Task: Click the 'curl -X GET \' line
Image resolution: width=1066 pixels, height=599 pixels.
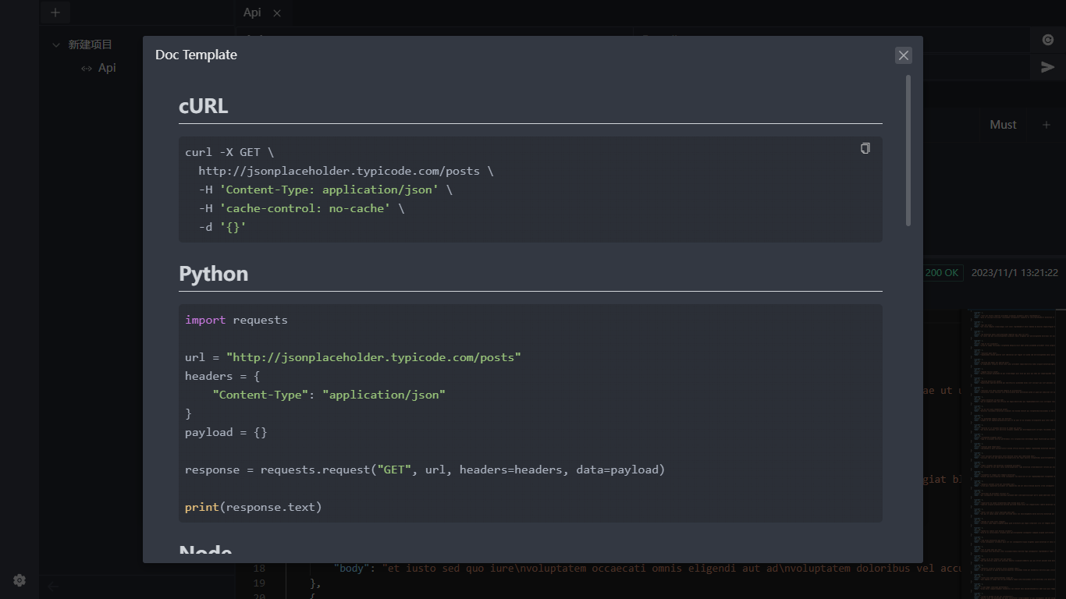Action: (229, 152)
